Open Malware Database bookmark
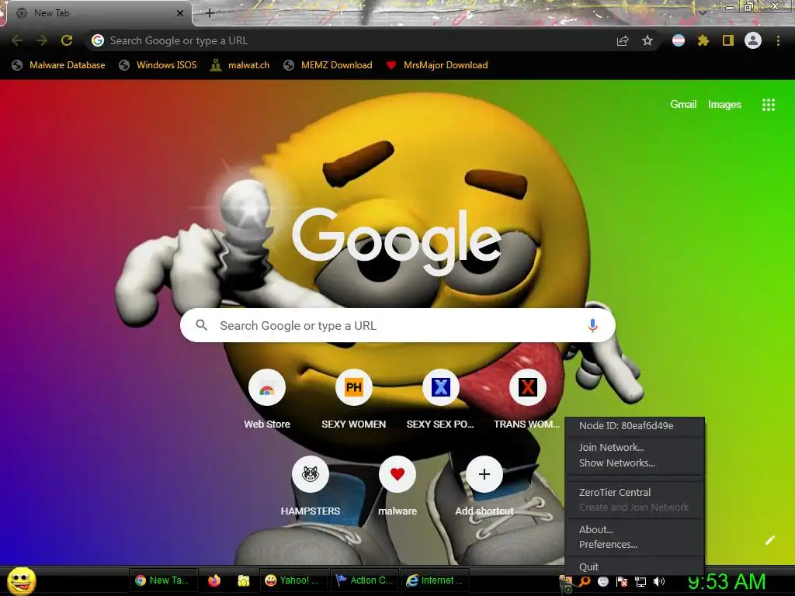 click(58, 65)
